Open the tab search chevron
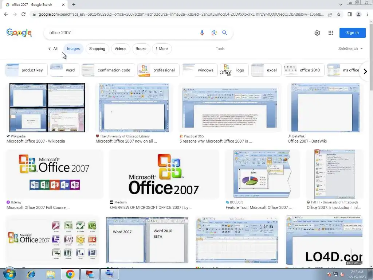Screen dimensions: 373x280 click(x=341, y=4)
